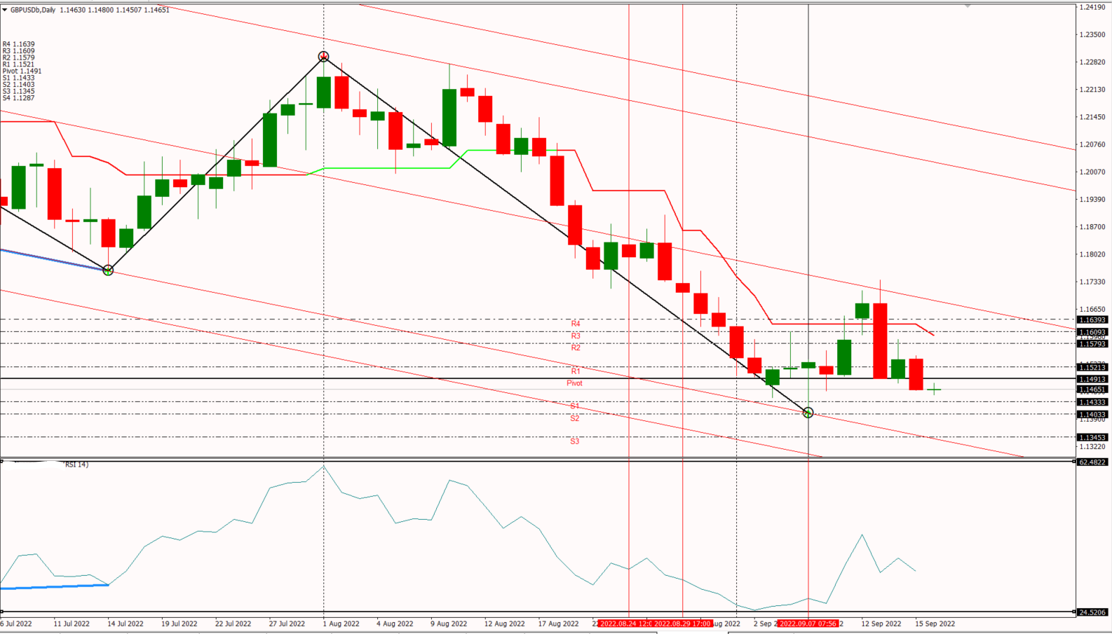This screenshot has width=1112, height=634.
Task: Click the 1.16093 price tag on the scale
Action: pyautogui.click(x=1092, y=332)
